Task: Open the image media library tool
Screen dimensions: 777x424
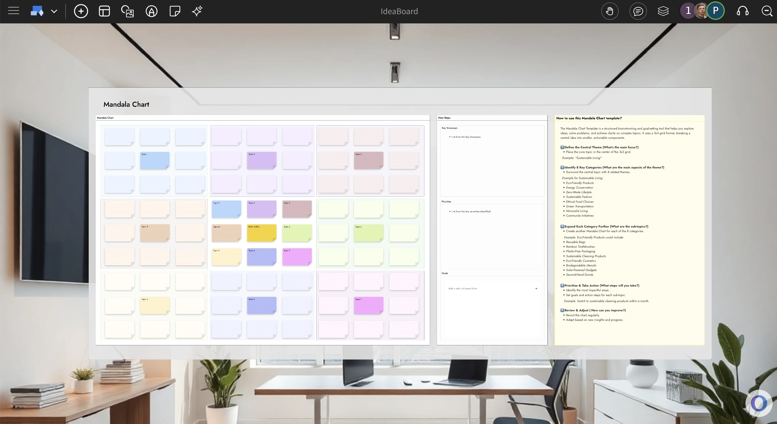Action: click(x=128, y=11)
